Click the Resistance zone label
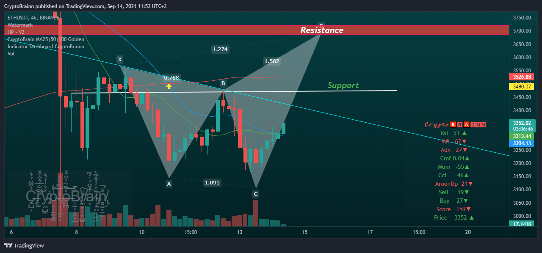The width and height of the screenshot is (542, 253). (x=322, y=30)
